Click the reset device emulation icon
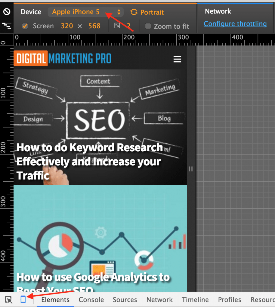275x308 pixels. (6, 12)
